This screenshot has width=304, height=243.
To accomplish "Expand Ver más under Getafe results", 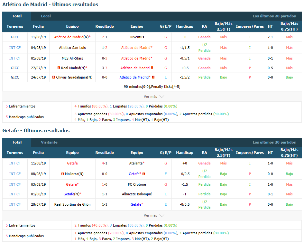I will point(154,215).
